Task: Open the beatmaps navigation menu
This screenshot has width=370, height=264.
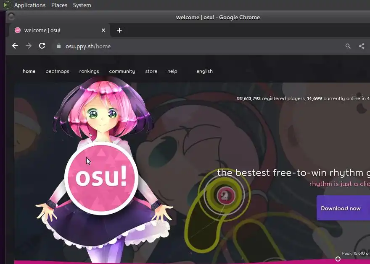Action: [x=57, y=71]
